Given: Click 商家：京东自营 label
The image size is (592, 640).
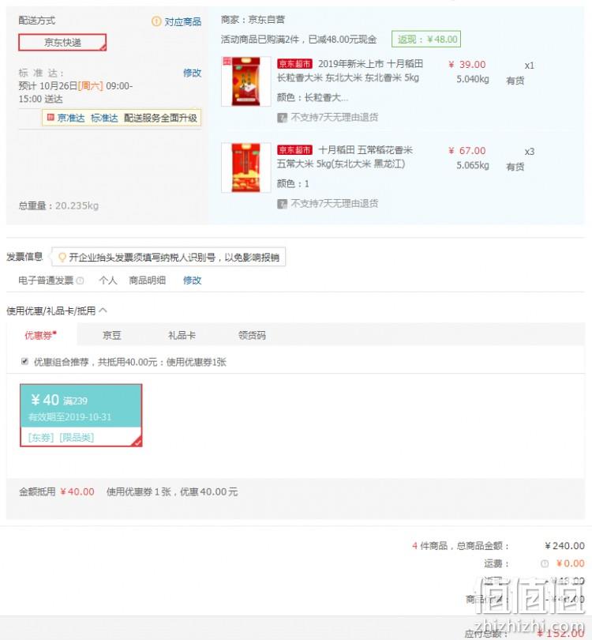Looking at the screenshot, I should [253, 20].
